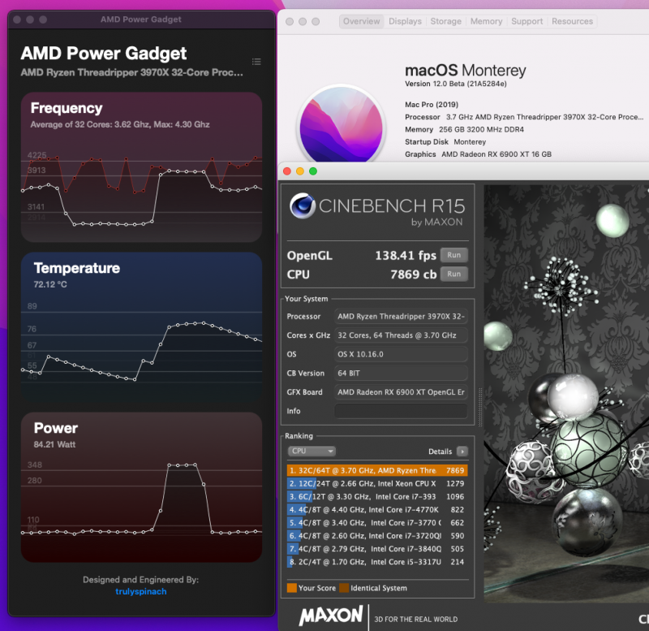Select ranking row 7 Core i7-3840Q 505
The height and width of the screenshot is (631, 649).
pos(377,549)
